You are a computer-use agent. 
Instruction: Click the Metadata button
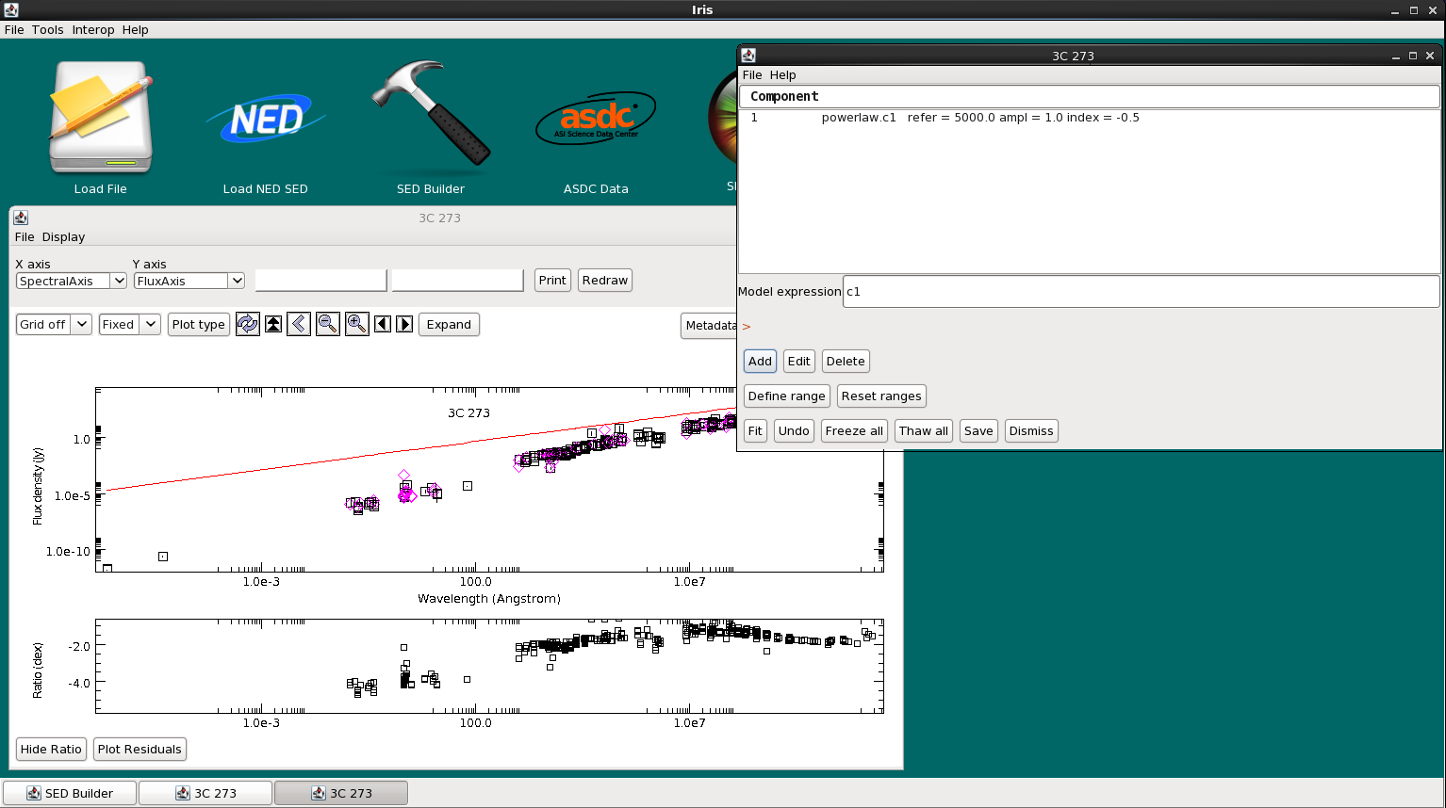coord(709,325)
